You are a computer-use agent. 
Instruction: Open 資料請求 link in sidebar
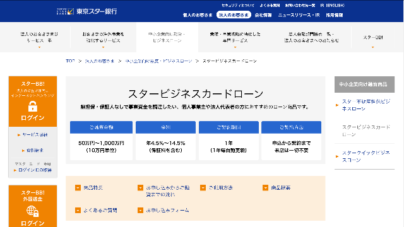(35, 150)
